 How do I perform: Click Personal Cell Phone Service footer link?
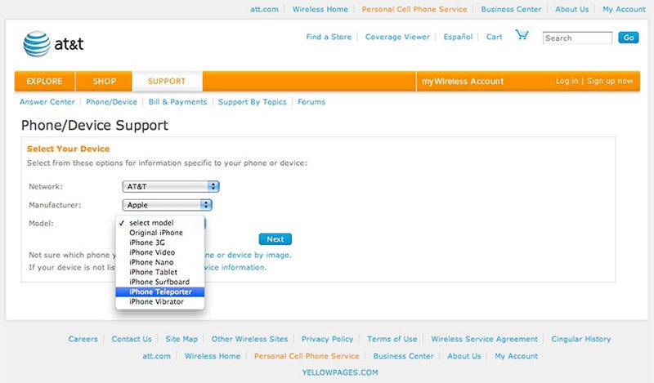[x=307, y=356]
